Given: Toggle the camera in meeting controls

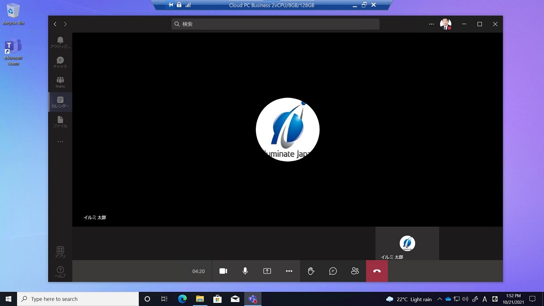Looking at the screenshot, I should click(223, 271).
